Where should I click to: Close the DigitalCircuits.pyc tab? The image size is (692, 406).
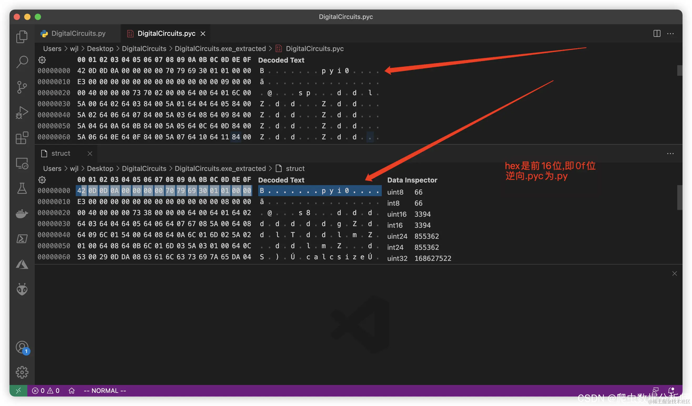coord(203,33)
